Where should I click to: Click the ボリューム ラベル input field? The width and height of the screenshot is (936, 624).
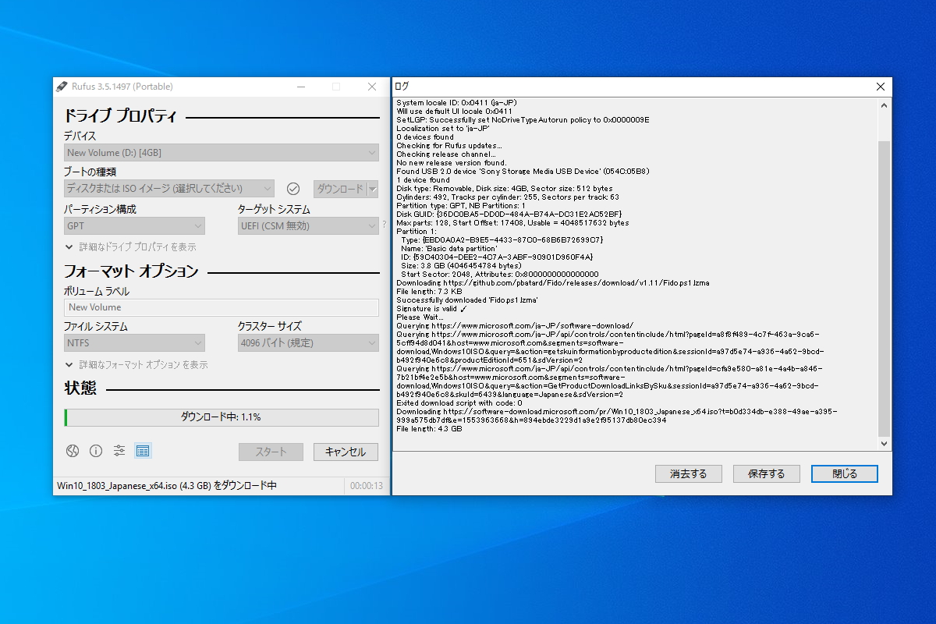click(x=221, y=307)
